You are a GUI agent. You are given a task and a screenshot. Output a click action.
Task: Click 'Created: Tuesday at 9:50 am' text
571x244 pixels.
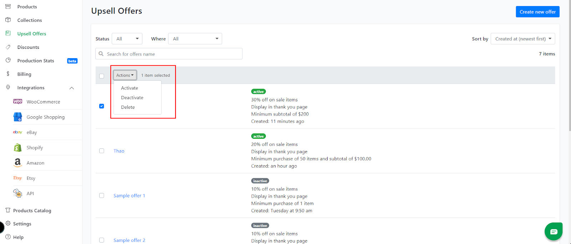coord(282,210)
